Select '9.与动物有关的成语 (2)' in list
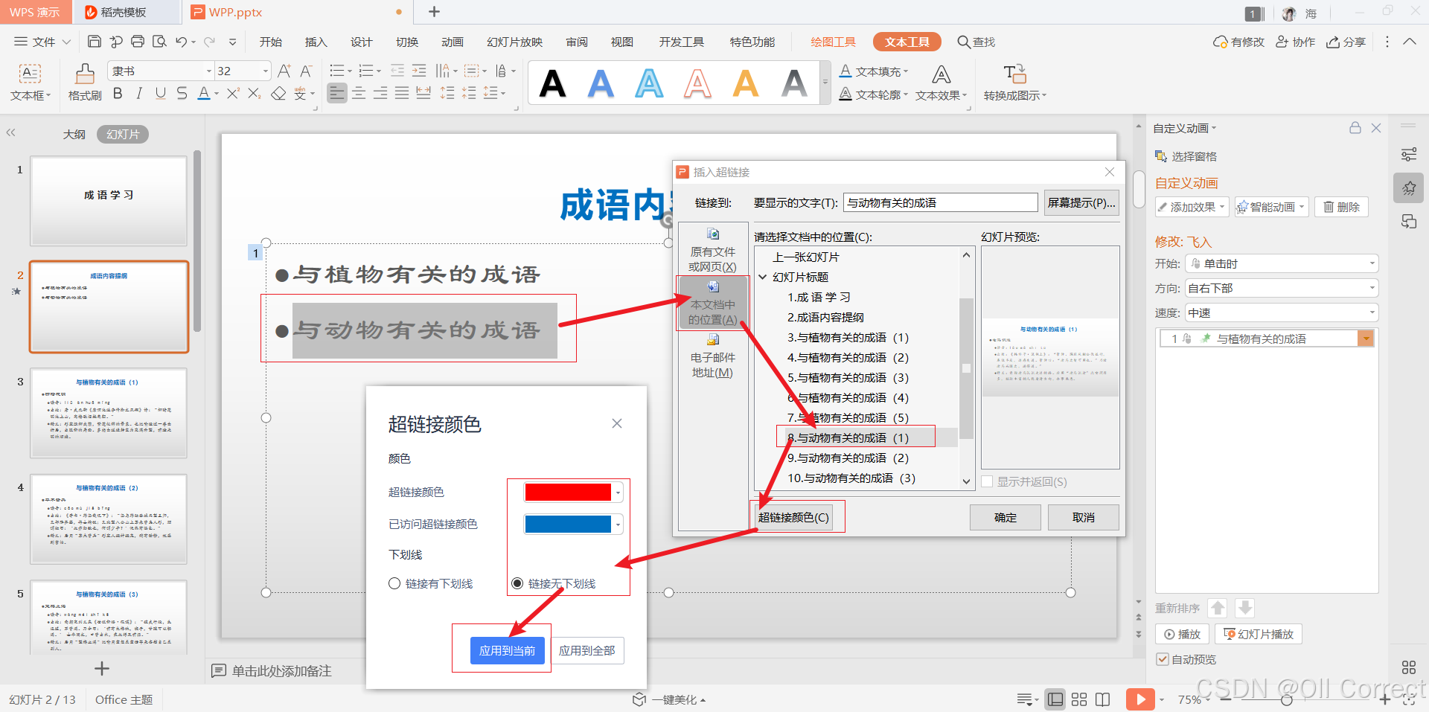The height and width of the screenshot is (712, 1429). coord(848,458)
